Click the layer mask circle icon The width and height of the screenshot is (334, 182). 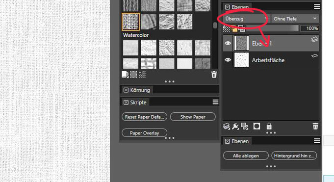point(257,126)
